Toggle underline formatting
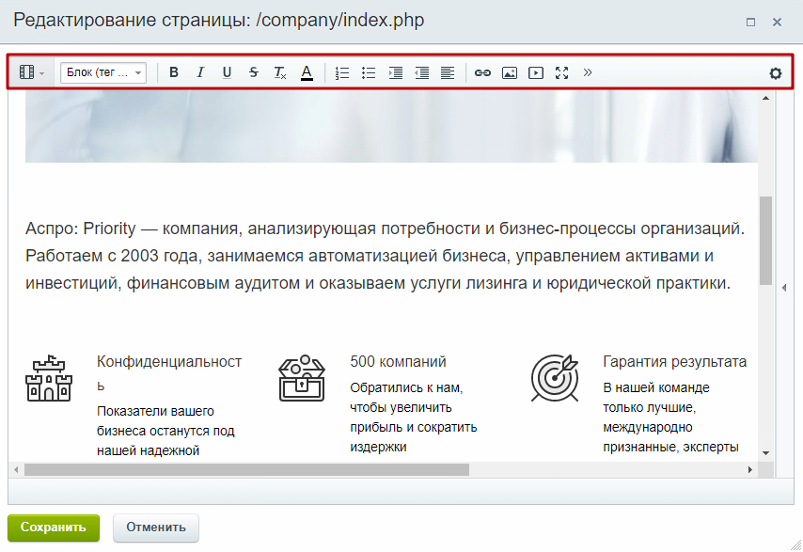This screenshot has height=552, width=803. tap(227, 72)
